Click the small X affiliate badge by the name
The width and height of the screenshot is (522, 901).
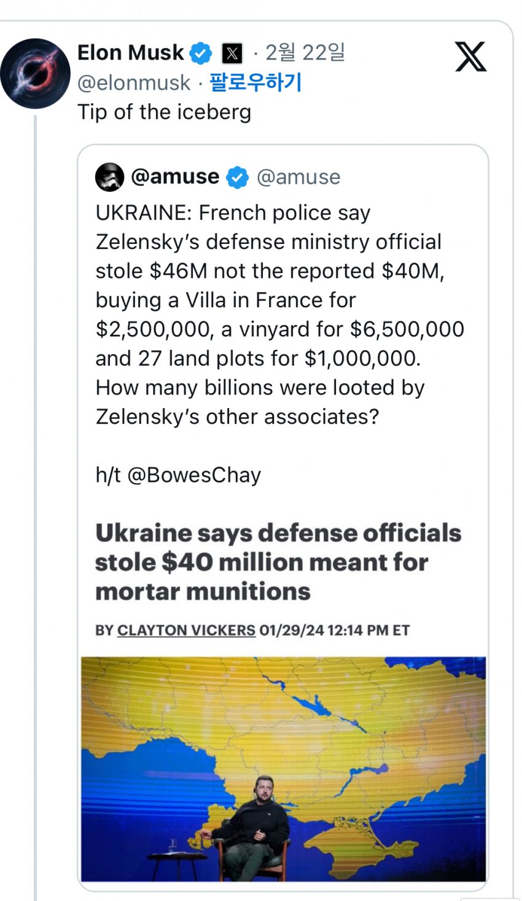pos(232,53)
